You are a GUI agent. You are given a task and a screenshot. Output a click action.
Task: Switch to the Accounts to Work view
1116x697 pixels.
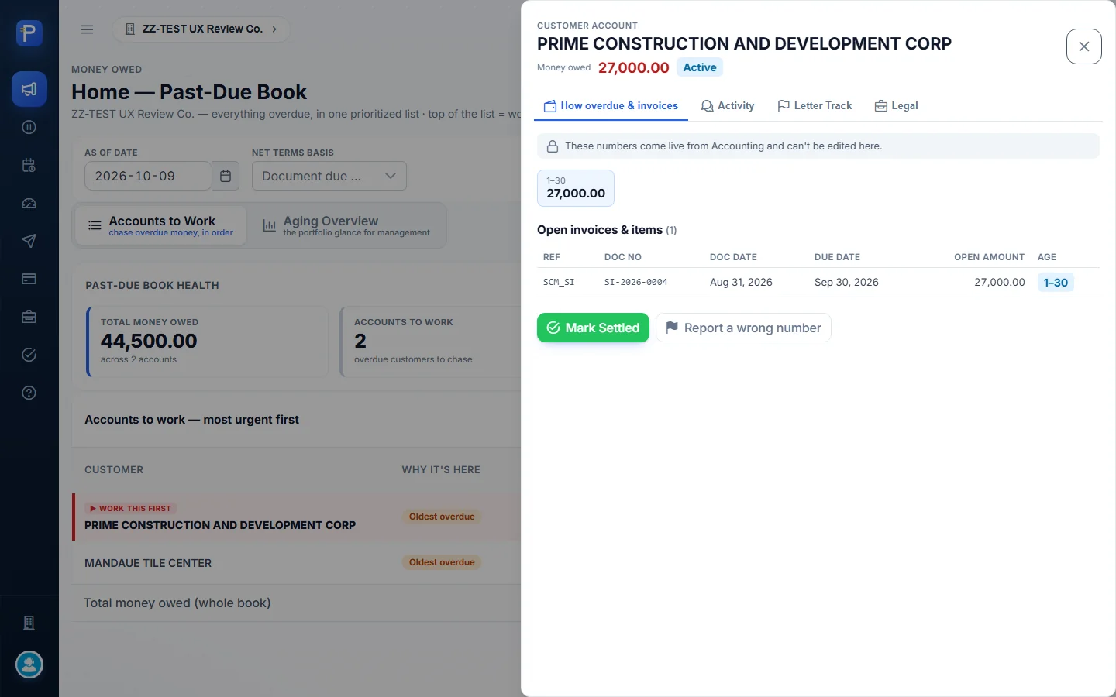tap(160, 225)
